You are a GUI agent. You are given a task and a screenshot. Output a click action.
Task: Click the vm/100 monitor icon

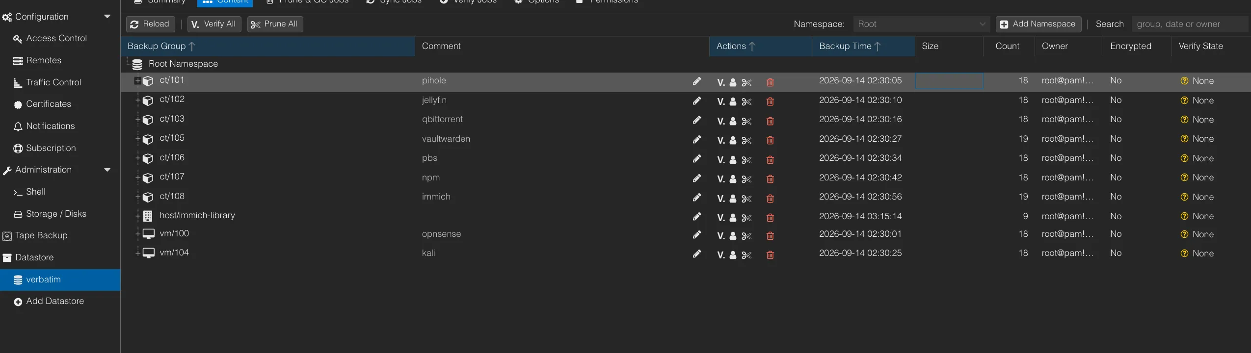148,234
